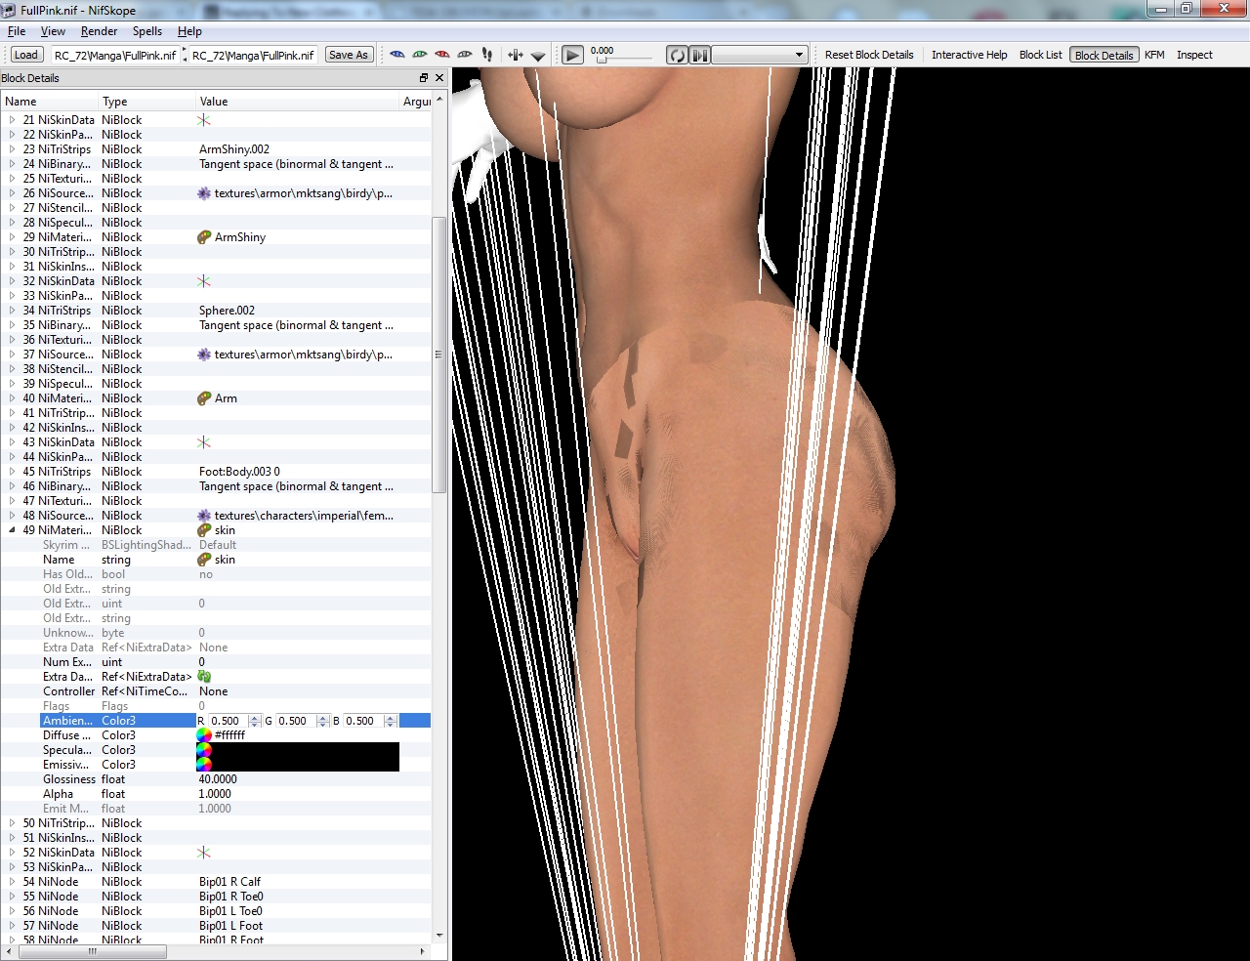
Task: Click the axes icon in row 32 NiSkinData
Action: [204, 281]
